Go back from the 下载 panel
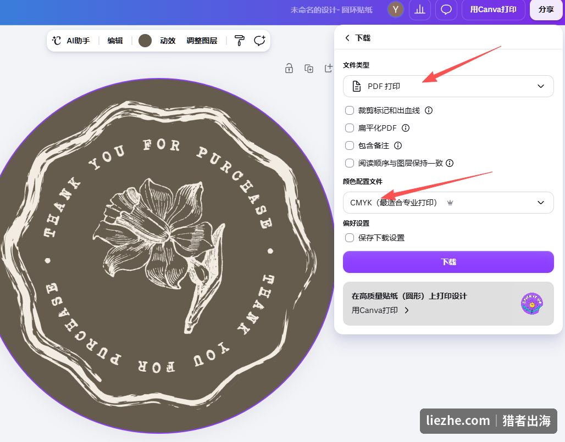Image resolution: width=565 pixels, height=442 pixels. (347, 38)
